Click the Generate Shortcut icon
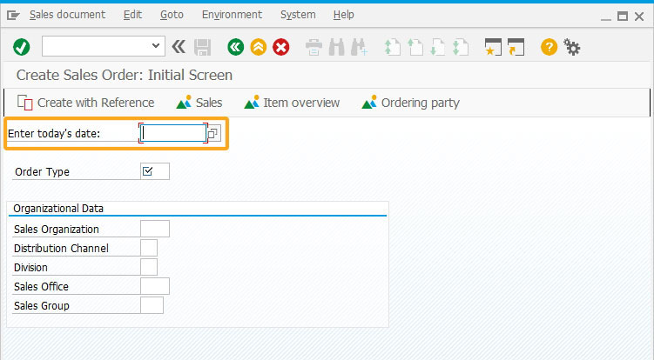Viewport: 654px width, 360px height. [516, 47]
